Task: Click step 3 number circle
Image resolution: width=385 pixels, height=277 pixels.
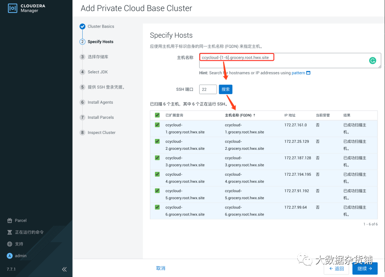Action: [83, 57]
